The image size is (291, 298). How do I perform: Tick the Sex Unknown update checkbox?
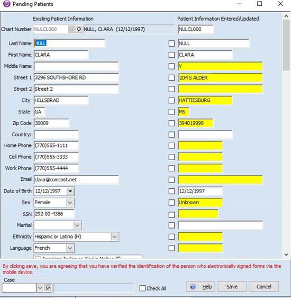click(171, 203)
